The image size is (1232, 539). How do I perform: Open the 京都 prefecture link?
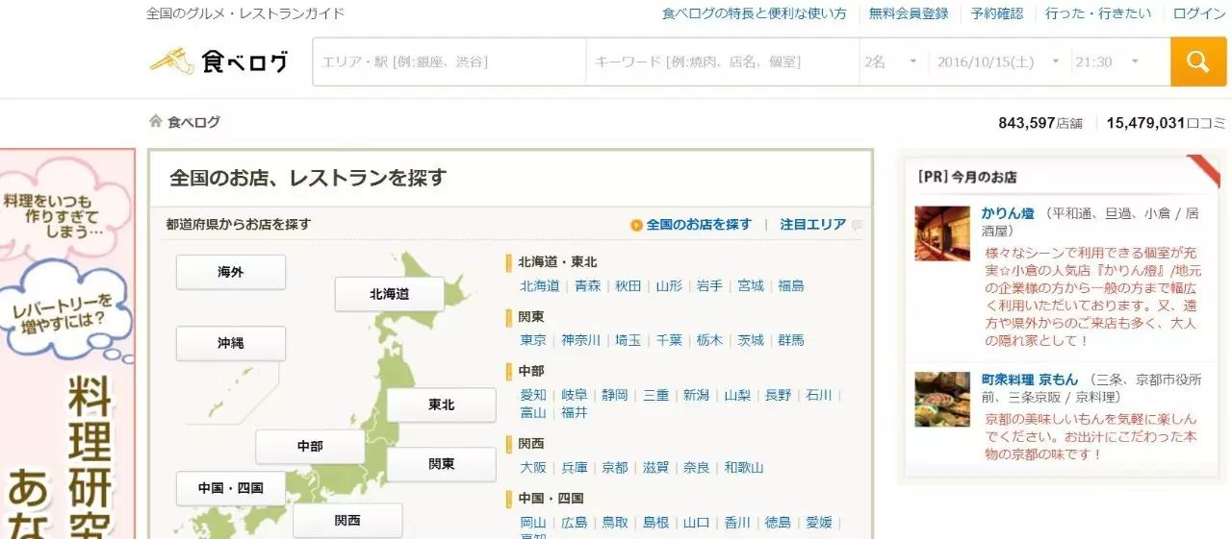tap(615, 468)
